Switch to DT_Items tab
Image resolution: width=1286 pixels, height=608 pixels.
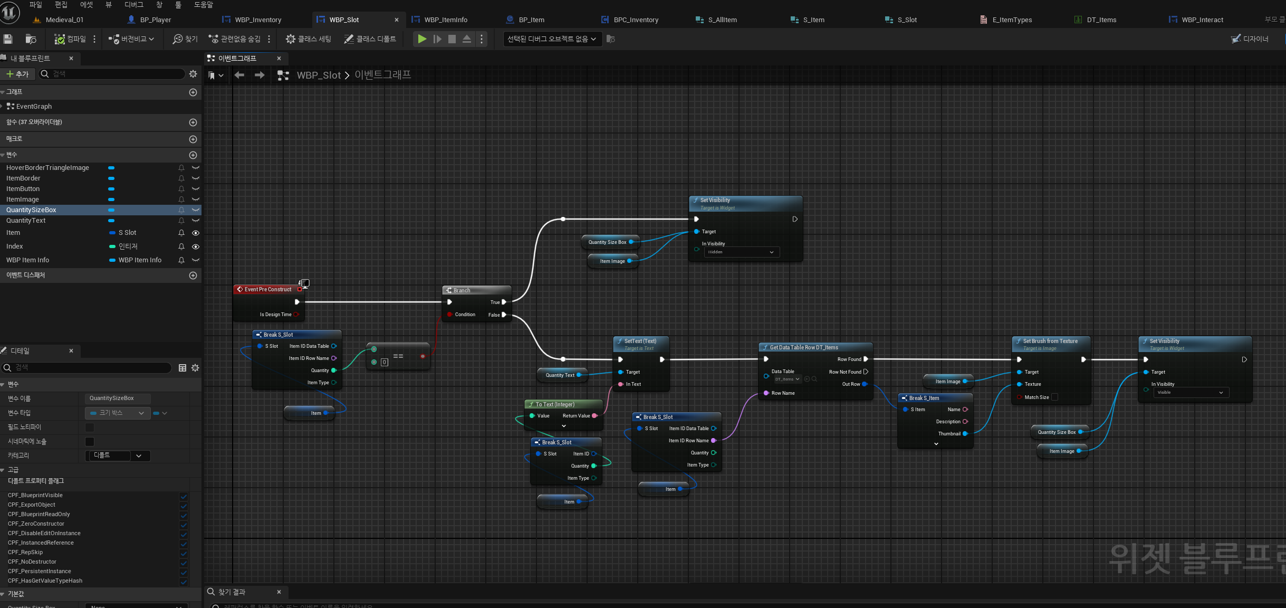click(x=1101, y=20)
